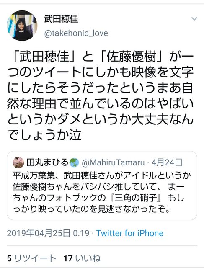Open the tweet options chevron menu
Screen dimensions: 204x268
click(194, 19)
